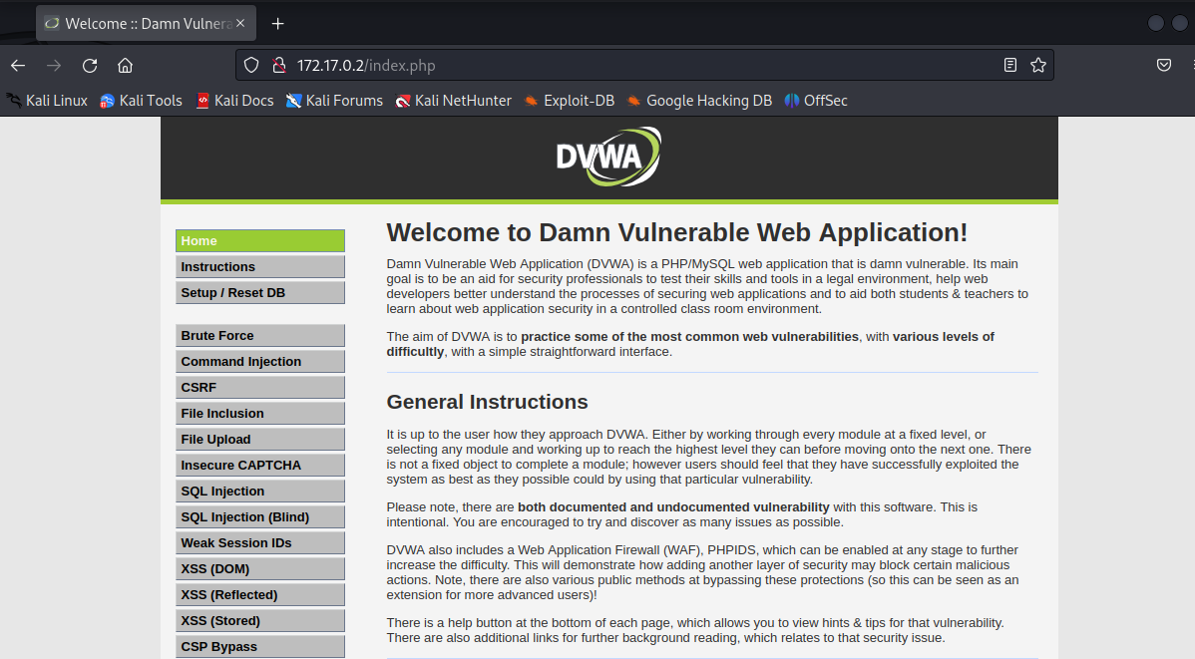
Task: Select the Welcome :: Damn Vulnerable tab
Action: click(x=147, y=24)
